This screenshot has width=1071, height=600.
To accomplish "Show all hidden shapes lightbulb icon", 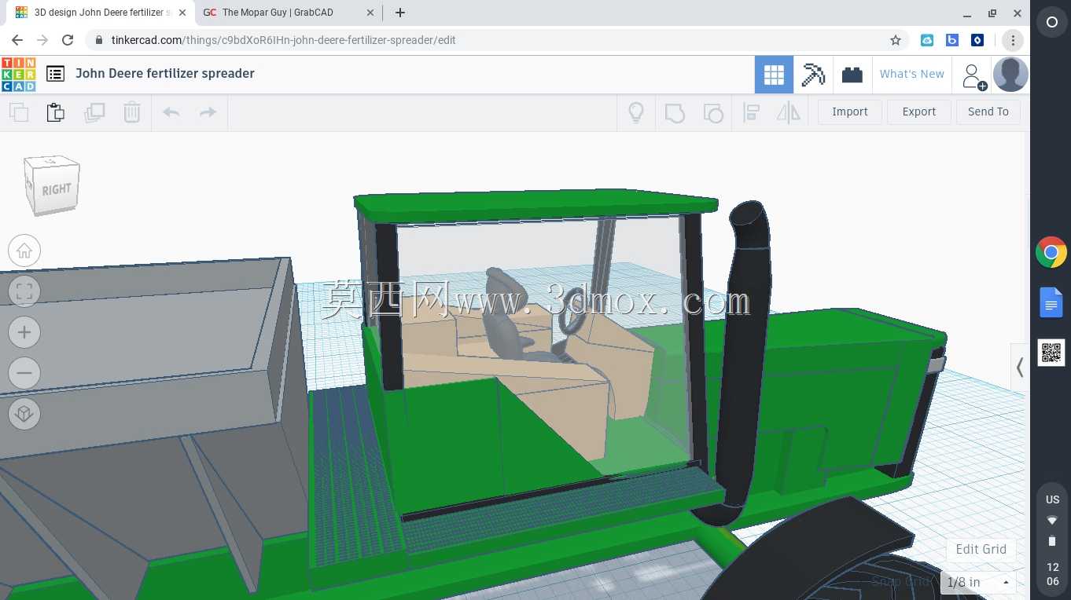I will pos(636,112).
